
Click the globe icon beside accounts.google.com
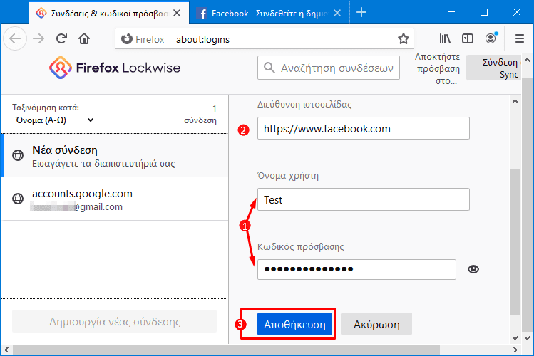pyautogui.click(x=18, y=199)
